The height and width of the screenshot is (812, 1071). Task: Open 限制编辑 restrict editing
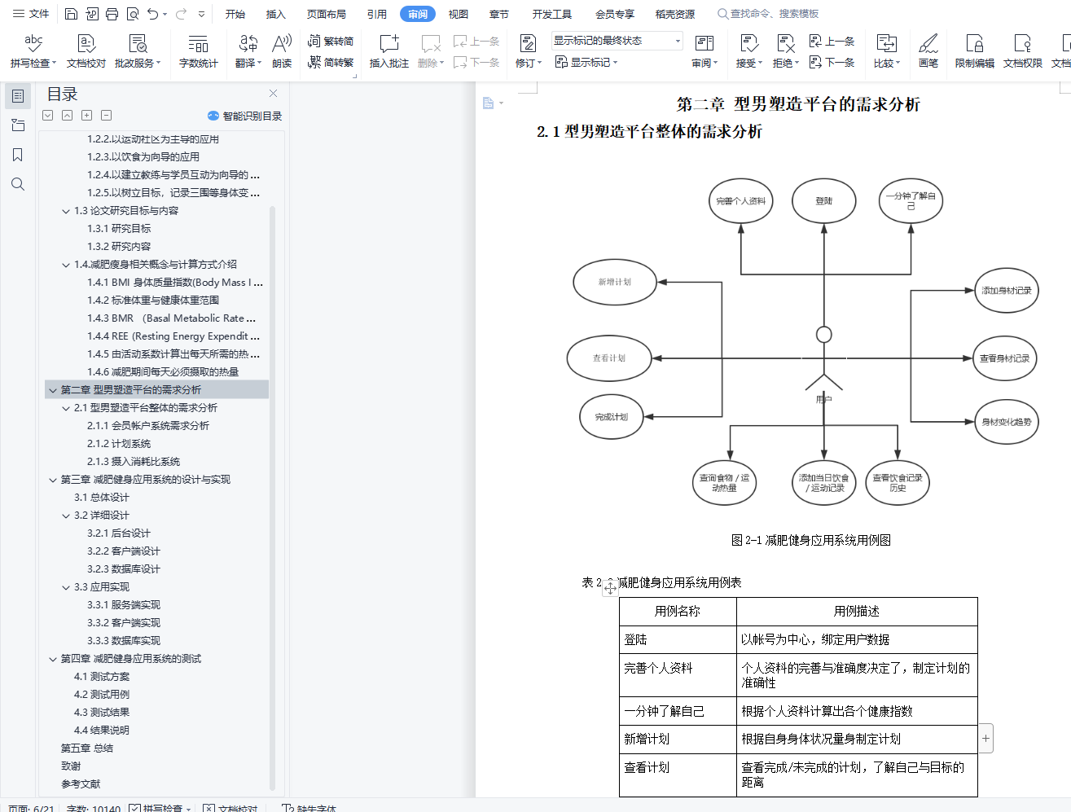tap(975, 51)
